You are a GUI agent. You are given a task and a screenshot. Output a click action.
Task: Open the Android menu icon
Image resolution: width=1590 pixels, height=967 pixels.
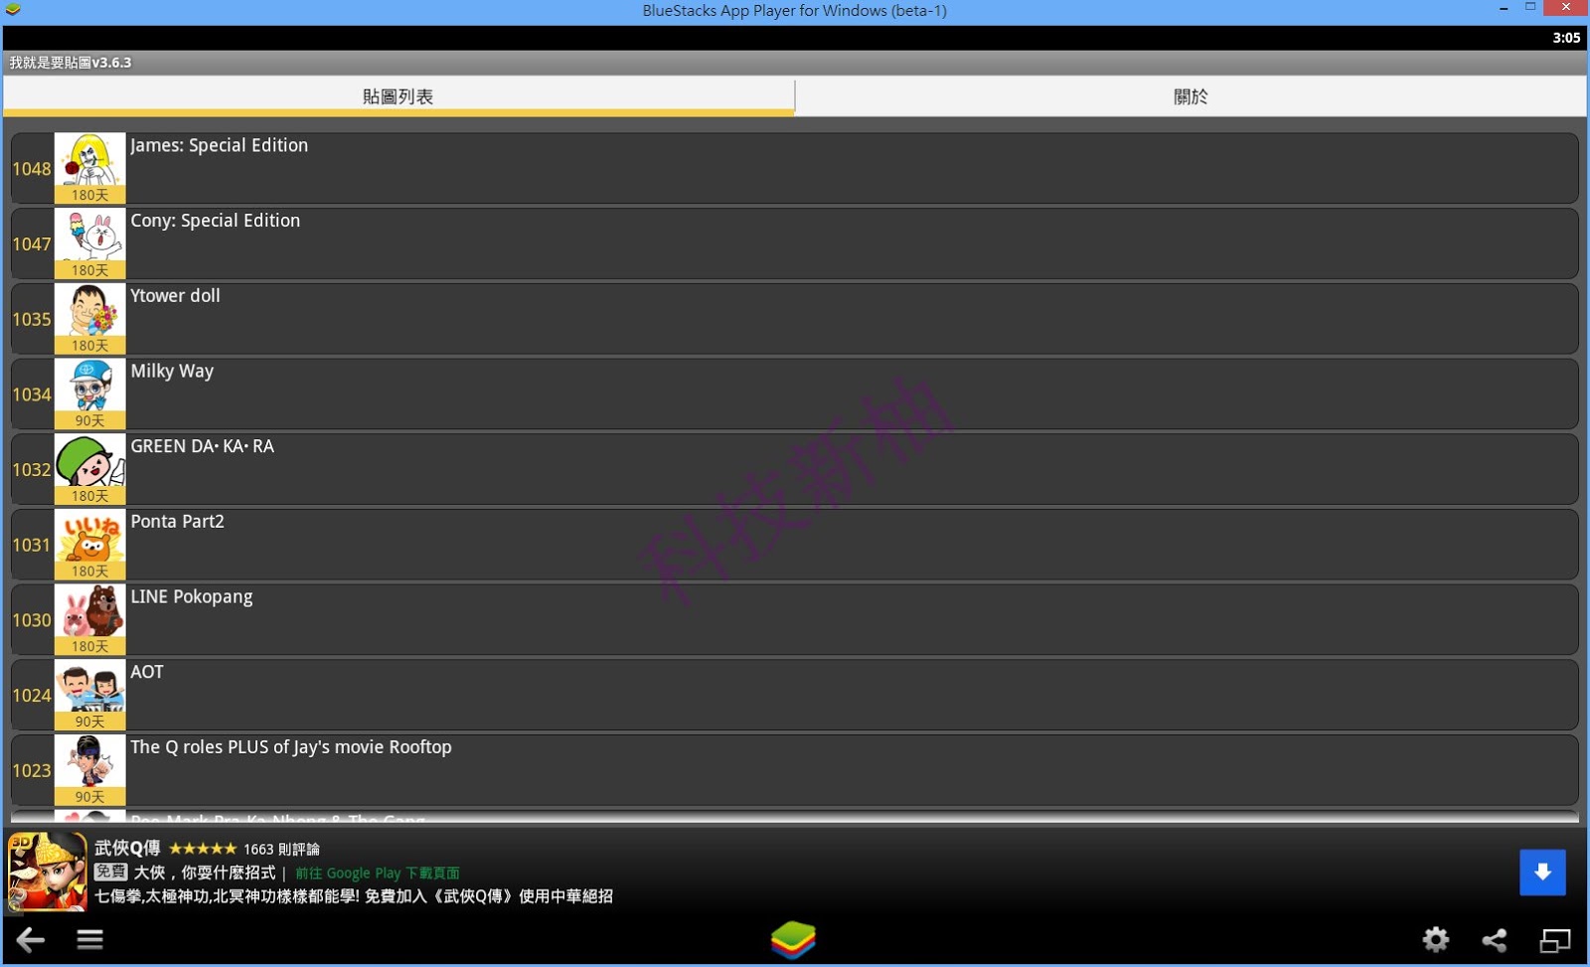[x=90, y=939]
